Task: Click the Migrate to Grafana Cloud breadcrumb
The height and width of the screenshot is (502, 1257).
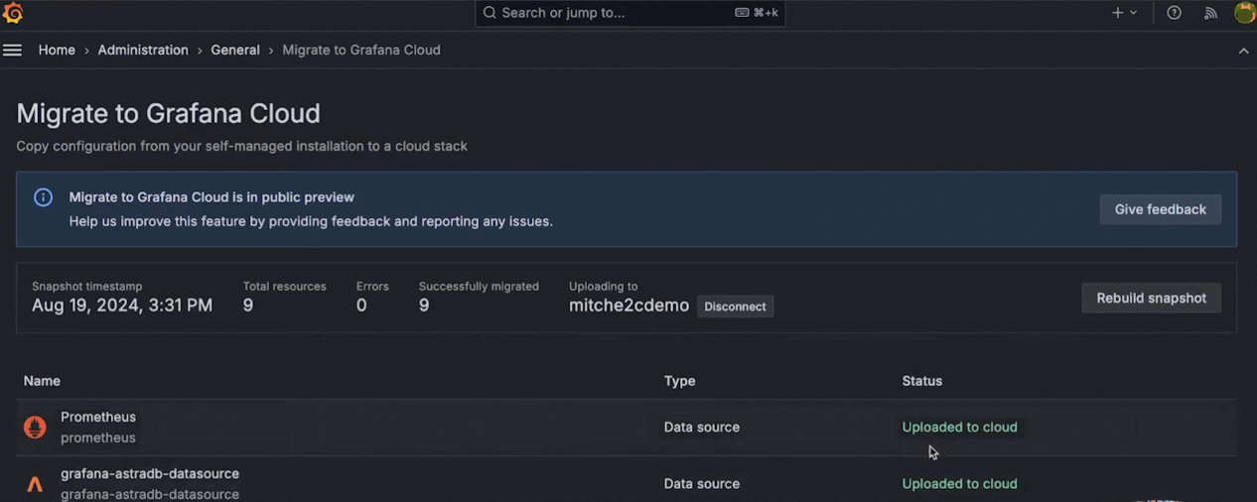Action: pyautogui.click(x=361, y=50)
